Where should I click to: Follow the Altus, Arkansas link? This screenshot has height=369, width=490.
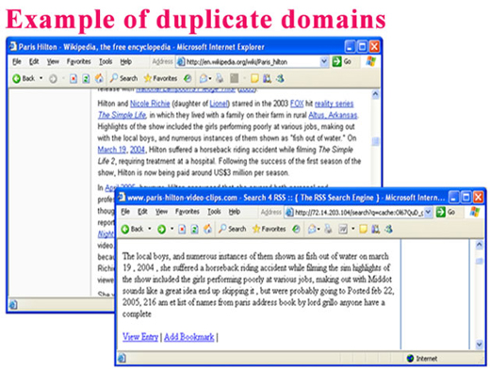coord(333,115)
